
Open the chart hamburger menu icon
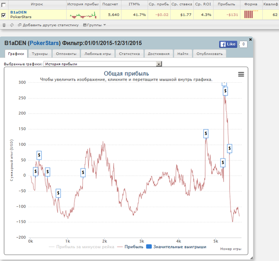pyautogui.click(x=241, y=74)
